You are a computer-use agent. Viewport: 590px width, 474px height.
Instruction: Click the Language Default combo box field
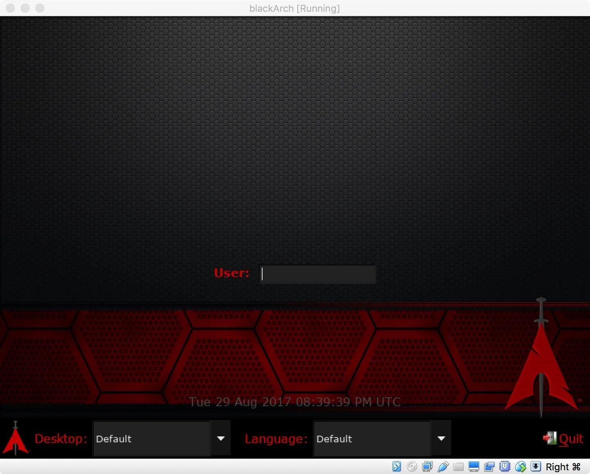372,438
